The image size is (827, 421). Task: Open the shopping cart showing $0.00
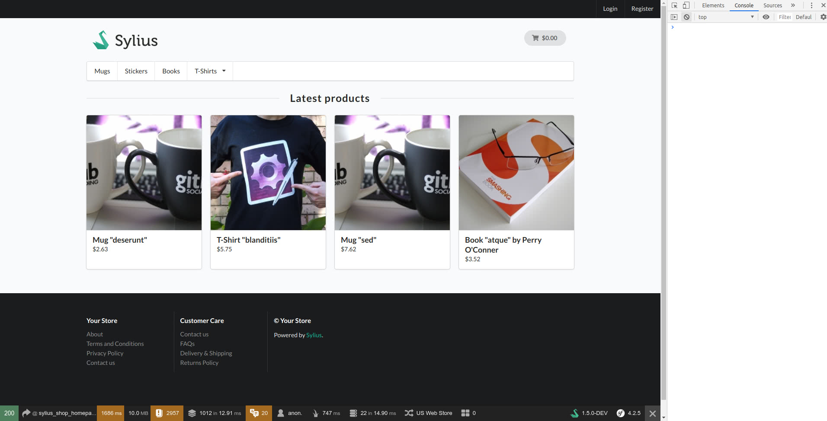(545, 38)
